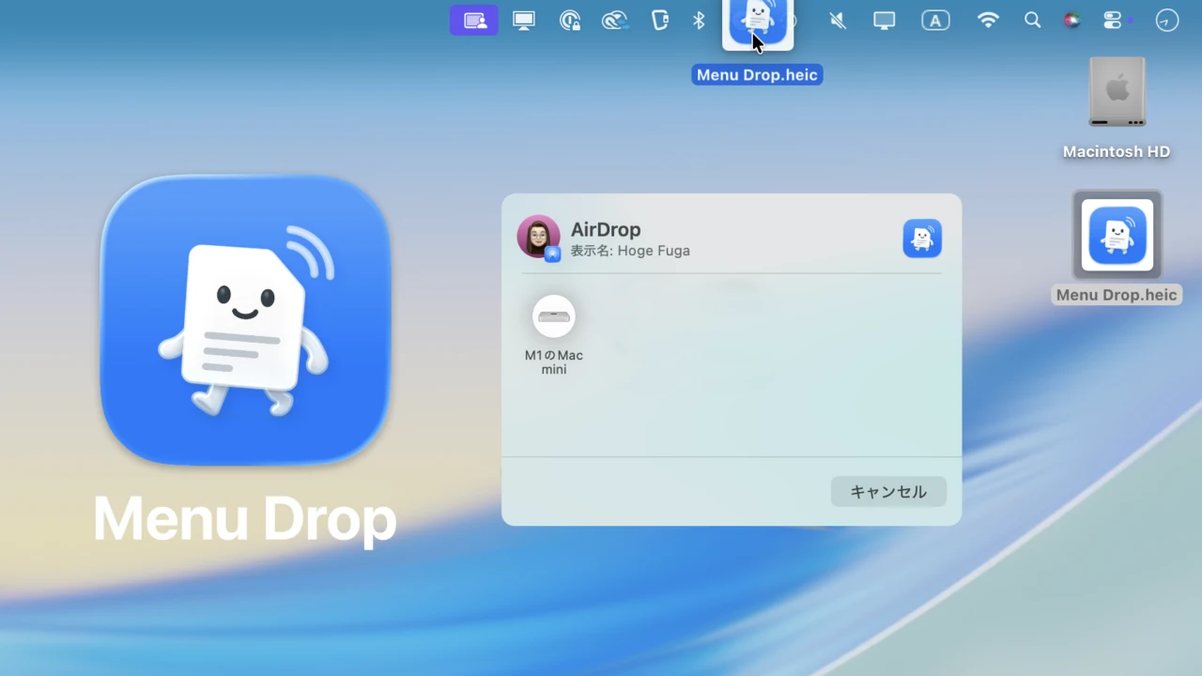This screenshot has height=676, width=1202.
Task: Open the Macintosh HD drive icon
Action: tap(1117, 92)
